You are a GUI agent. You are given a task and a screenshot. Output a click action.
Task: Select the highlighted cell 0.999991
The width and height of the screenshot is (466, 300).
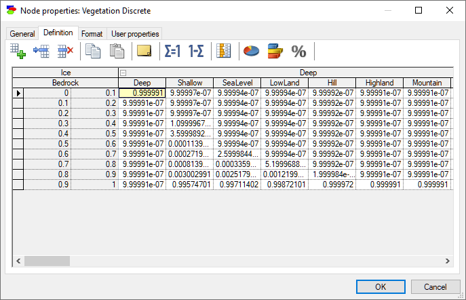(x=142, y=93)
